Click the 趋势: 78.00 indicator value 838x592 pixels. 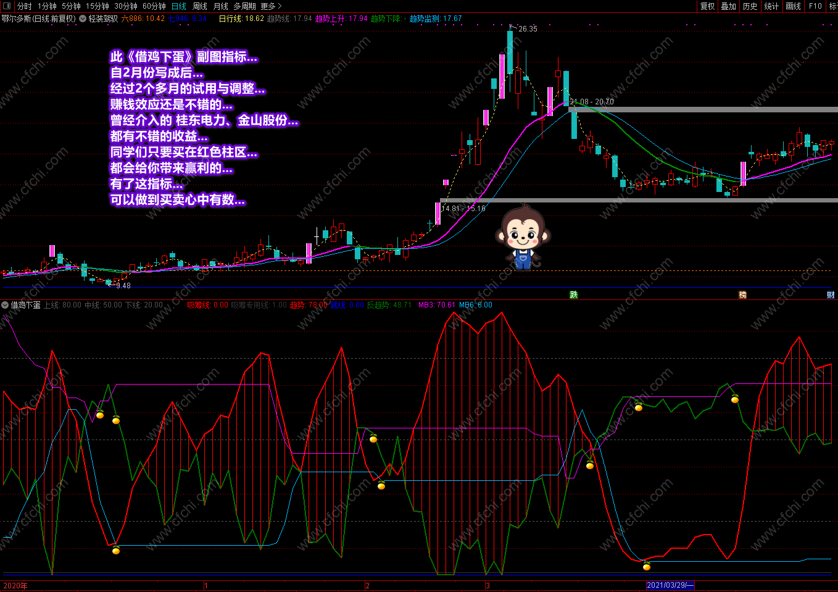[309, 305]
